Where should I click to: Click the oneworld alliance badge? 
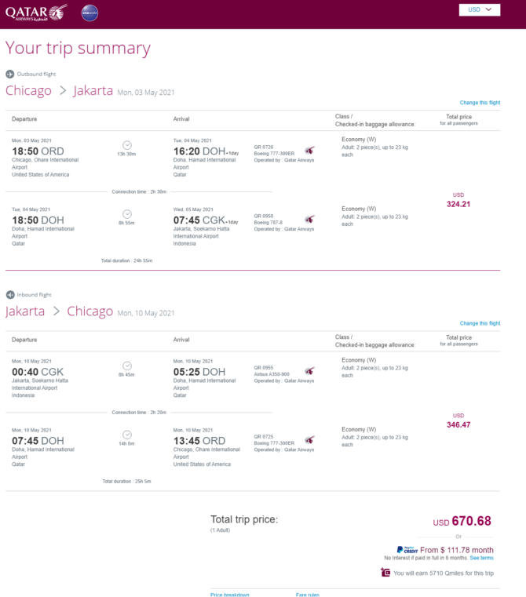click(89, 13)
